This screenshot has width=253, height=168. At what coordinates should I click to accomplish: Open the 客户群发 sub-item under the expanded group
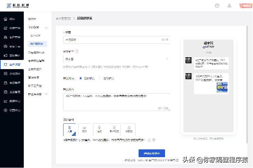coord(35,36)
